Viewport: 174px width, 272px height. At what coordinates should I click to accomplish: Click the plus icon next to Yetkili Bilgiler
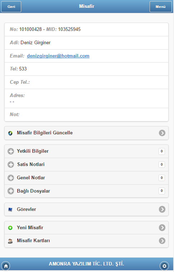coord(11,151)
